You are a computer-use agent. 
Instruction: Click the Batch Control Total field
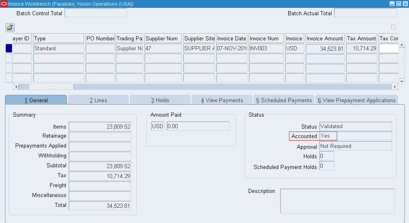(96, 13)
